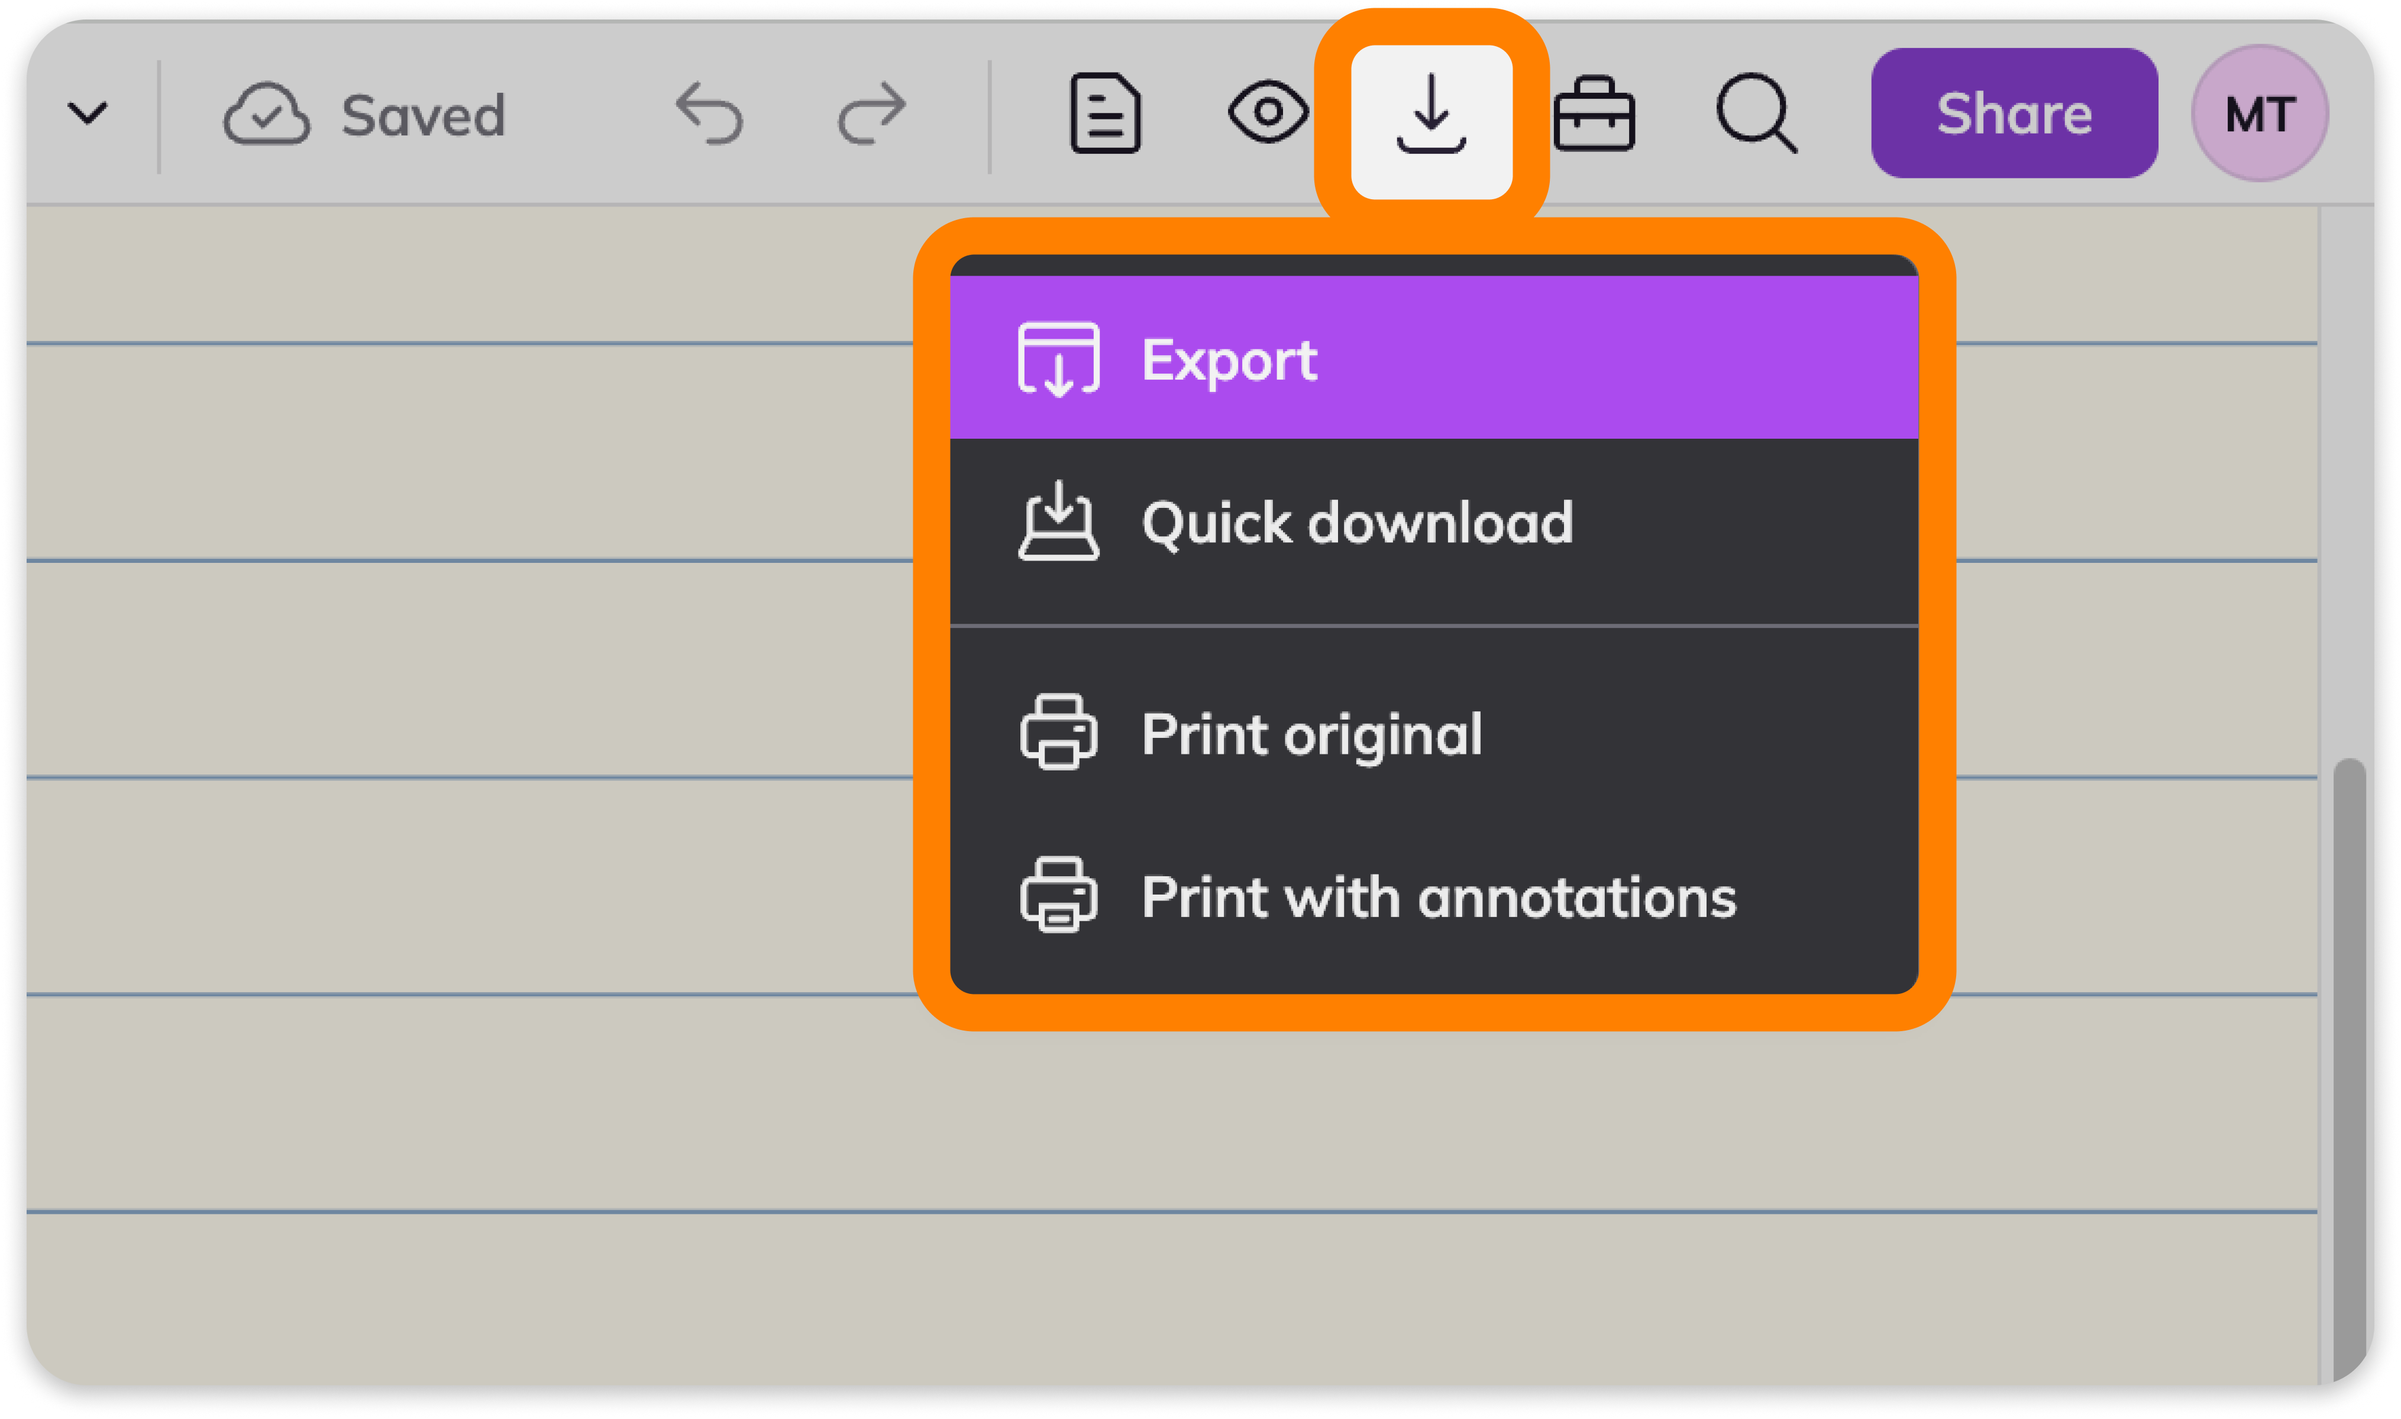The width and height of the screenshot is (2401, 1419).
Task: Toggle the eye view mode icon
Action: point(1268,113)
